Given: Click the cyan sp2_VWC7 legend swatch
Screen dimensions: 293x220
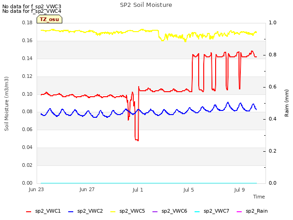Looking at the screenshot, I should click(x=197, y=212).
